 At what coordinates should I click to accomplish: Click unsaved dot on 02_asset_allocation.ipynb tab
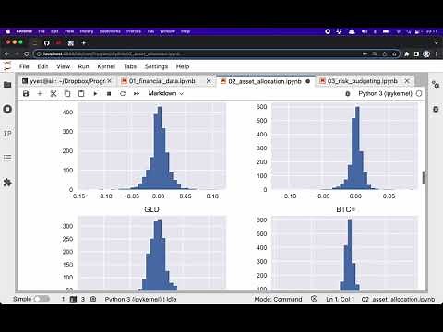click(x=307, y=81)
